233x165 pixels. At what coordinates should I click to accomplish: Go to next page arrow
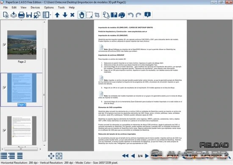tap(147, 156)
